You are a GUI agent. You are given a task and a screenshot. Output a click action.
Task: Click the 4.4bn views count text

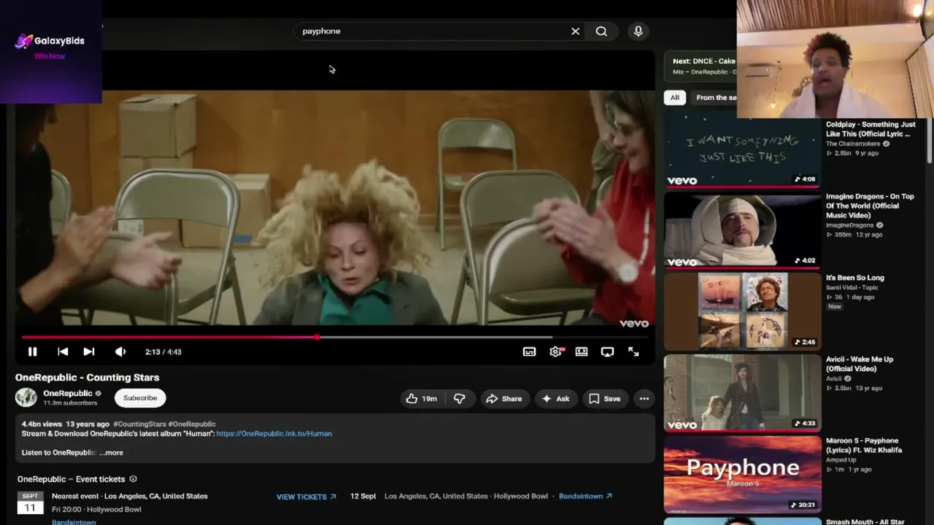click(x=42, y=424)
